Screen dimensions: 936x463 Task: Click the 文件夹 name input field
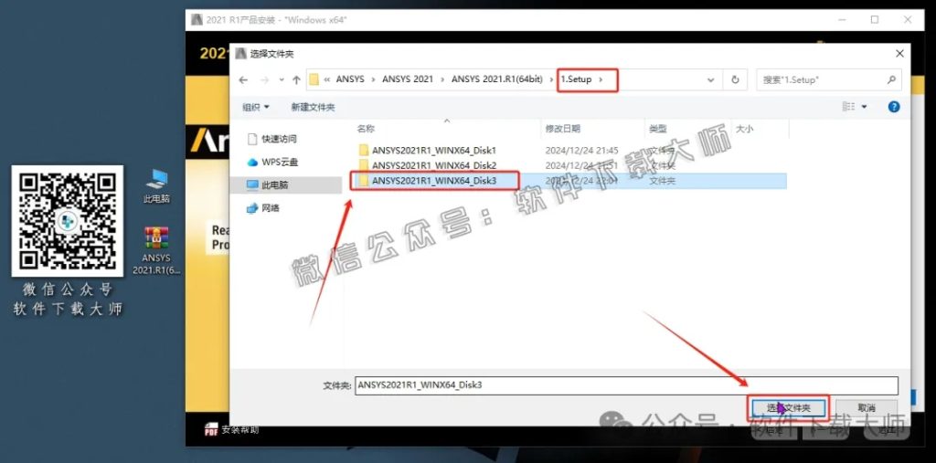point(626,385)
